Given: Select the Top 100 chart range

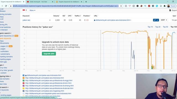Looking at the screenshot, I should (x=174, y=27).
